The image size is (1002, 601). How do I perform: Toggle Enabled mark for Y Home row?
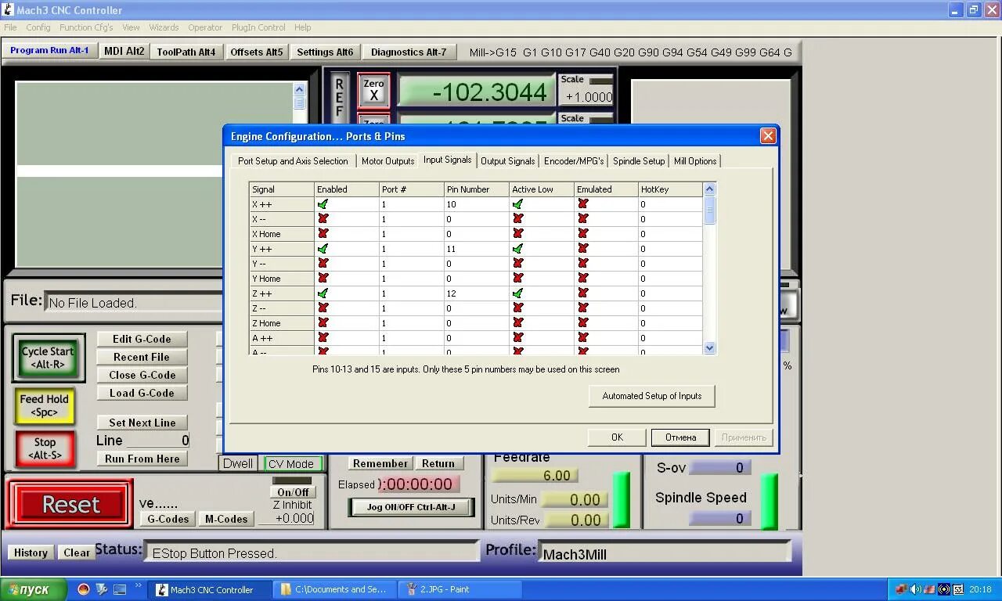coord(323,279)
